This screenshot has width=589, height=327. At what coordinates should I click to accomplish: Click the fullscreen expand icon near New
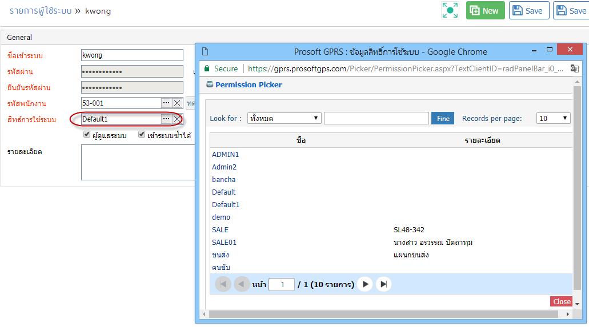[x=450, y=10]
